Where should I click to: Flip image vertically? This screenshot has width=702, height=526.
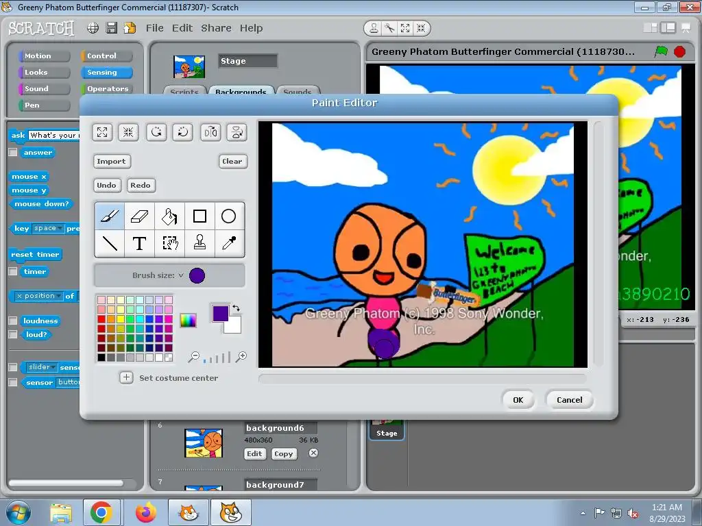(237, 132)
